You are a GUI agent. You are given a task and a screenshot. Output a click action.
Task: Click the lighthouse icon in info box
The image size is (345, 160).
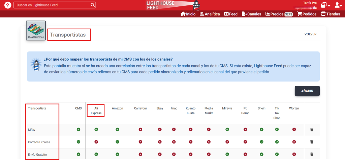(36, 65)
